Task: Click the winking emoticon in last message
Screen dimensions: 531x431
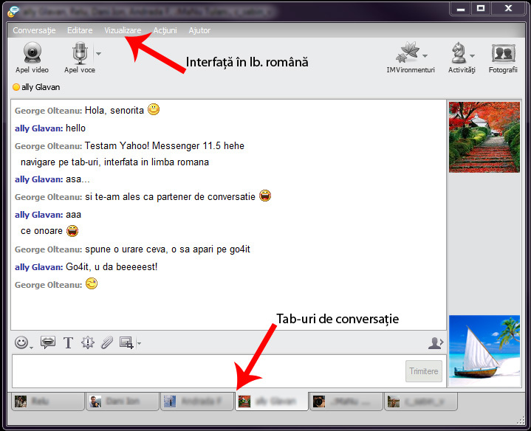Action: click(x=91, y=283)
